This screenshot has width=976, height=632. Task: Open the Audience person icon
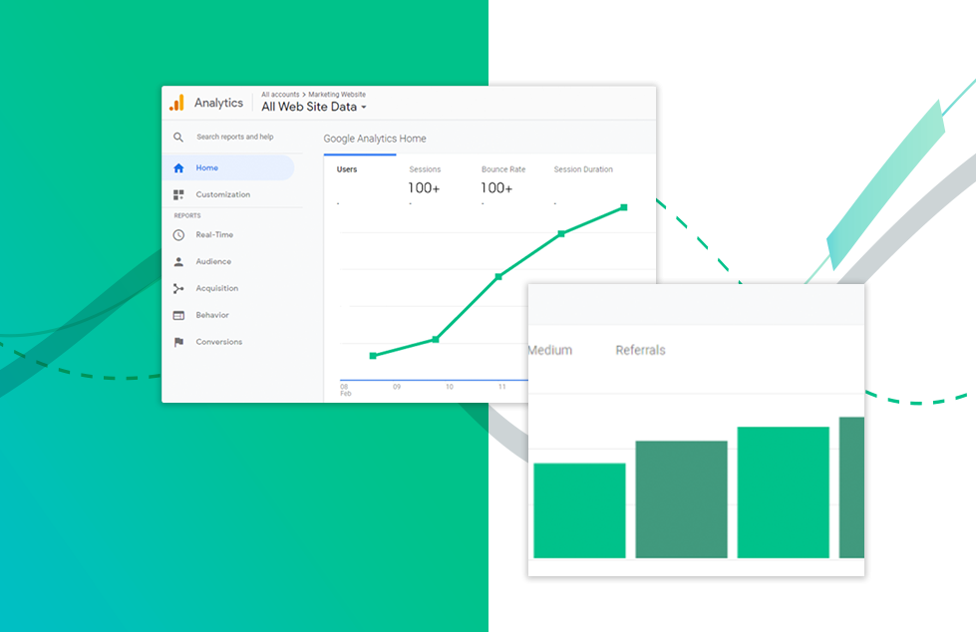(178, 262)
